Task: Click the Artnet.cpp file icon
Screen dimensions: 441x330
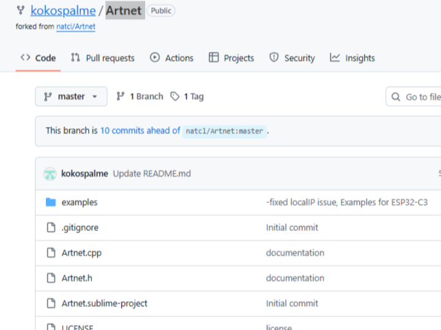Action: click(x=51, y=252)
